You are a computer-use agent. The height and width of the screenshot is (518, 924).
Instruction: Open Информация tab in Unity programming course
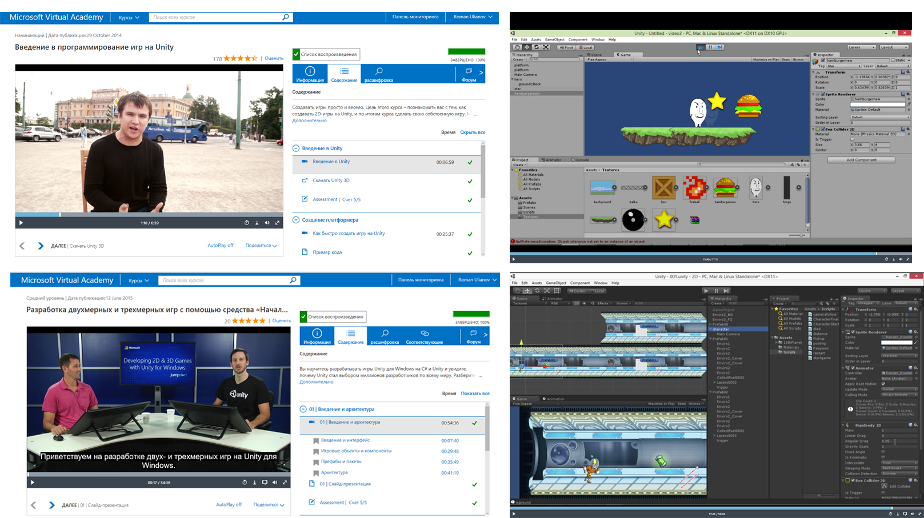coord(310,74)
